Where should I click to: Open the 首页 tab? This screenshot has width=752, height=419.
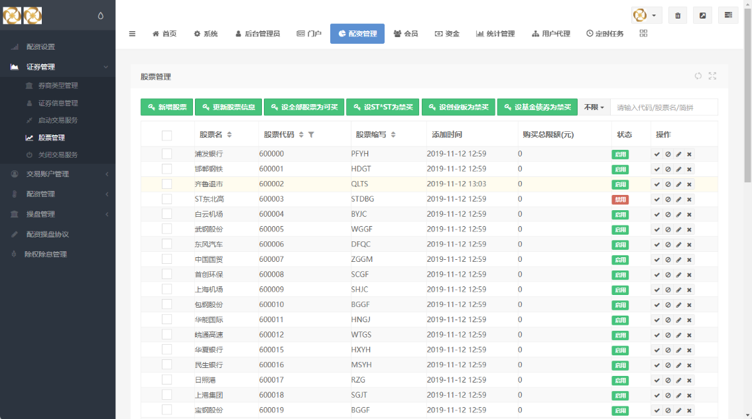pos(164,34)
